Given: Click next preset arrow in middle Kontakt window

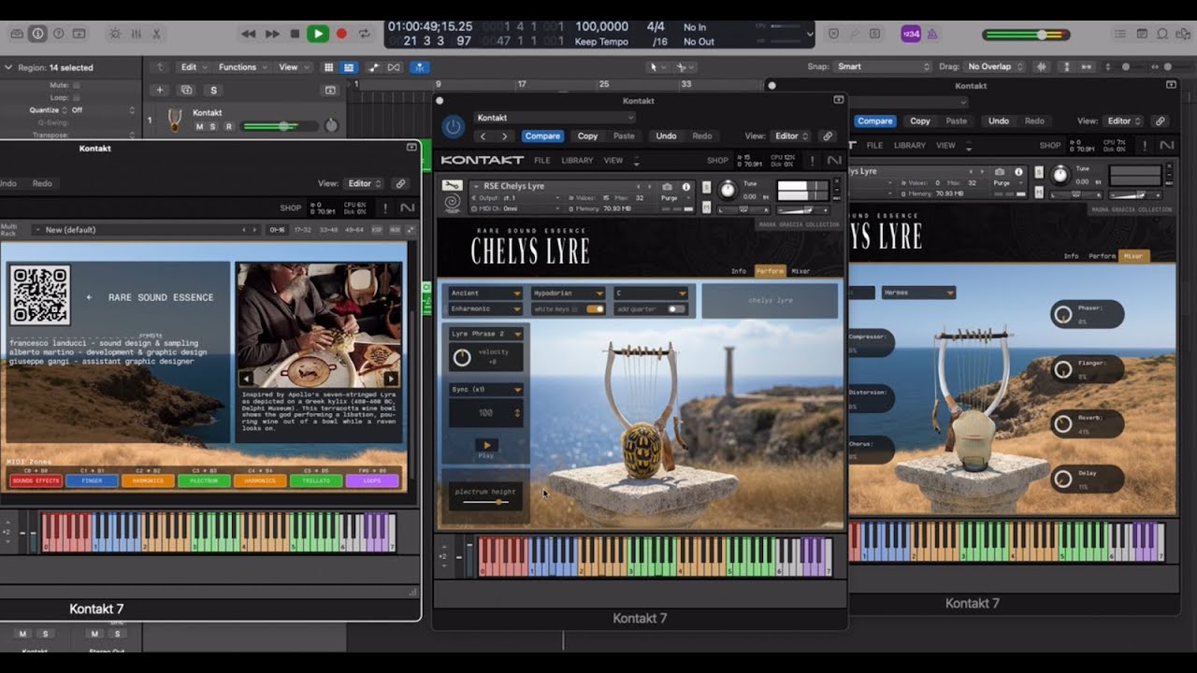Looking at the screenshot, I should [505, 136].
